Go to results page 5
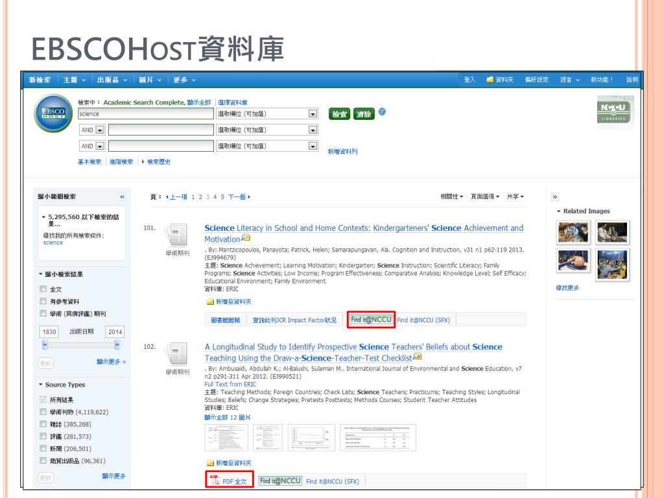 tap(222, 197)
